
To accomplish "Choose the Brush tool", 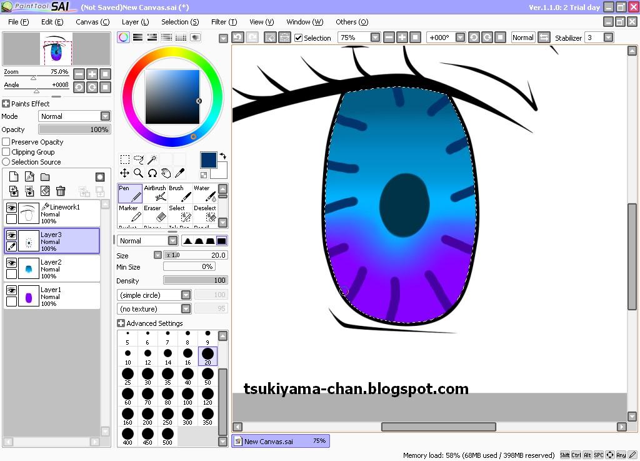I will coord(180,193).
